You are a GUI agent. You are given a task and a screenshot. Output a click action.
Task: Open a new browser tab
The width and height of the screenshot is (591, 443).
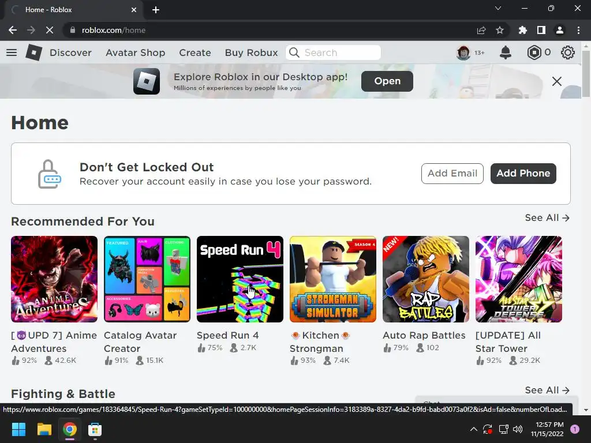coord(156,10)
